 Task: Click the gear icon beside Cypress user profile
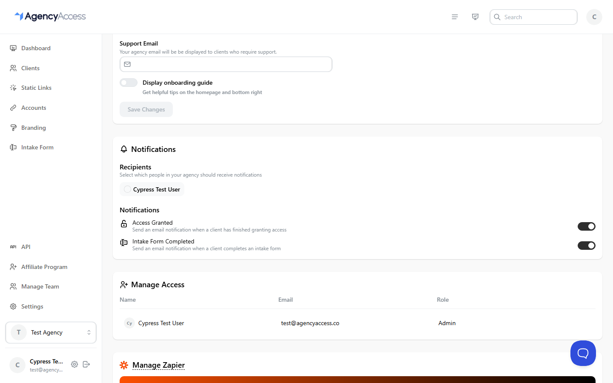point(74,364)
